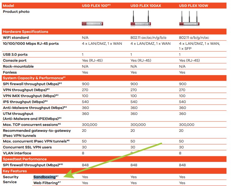Click the VPN throughput (Mbps) row label
The width and height of the screenshot is (234, 186).
26,90
